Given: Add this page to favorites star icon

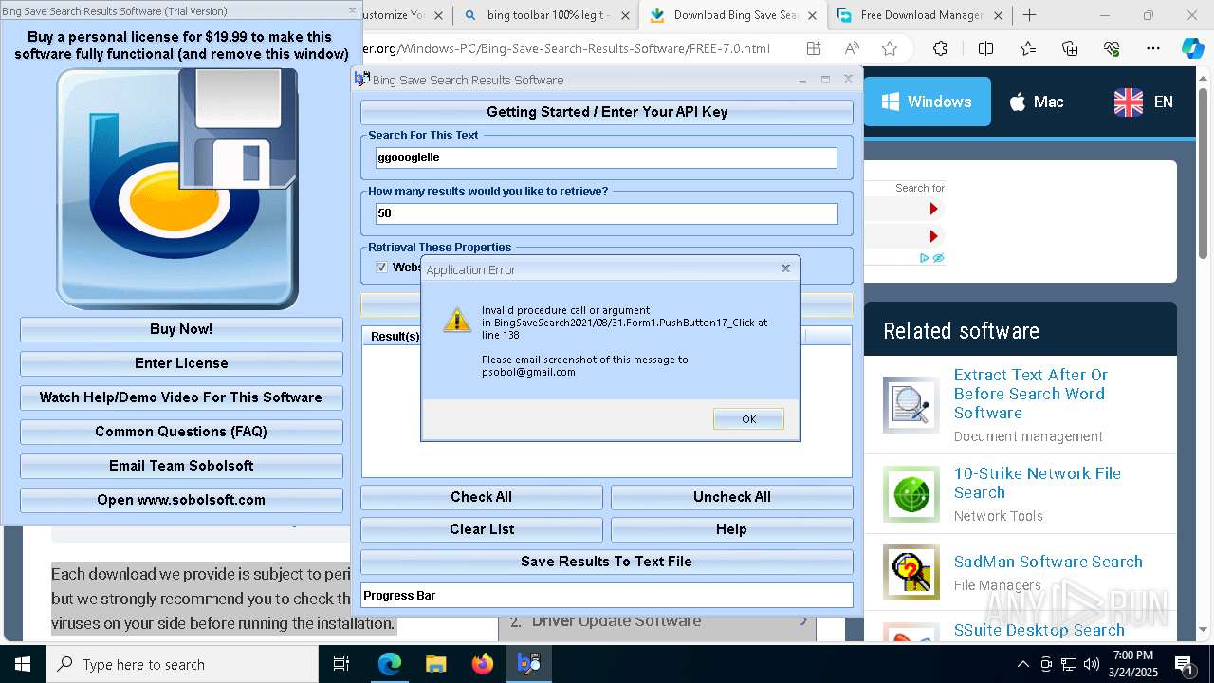Looking at the screenshot, I should [x=890, y=48].
